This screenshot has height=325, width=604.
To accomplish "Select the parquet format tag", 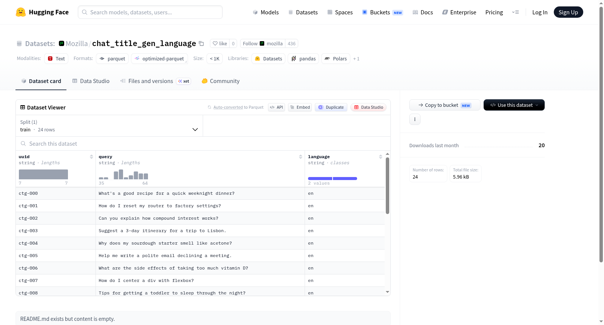I will (x=112, y=59).
